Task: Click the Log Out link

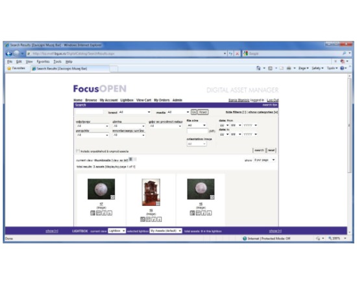Action: coord(273,100)
